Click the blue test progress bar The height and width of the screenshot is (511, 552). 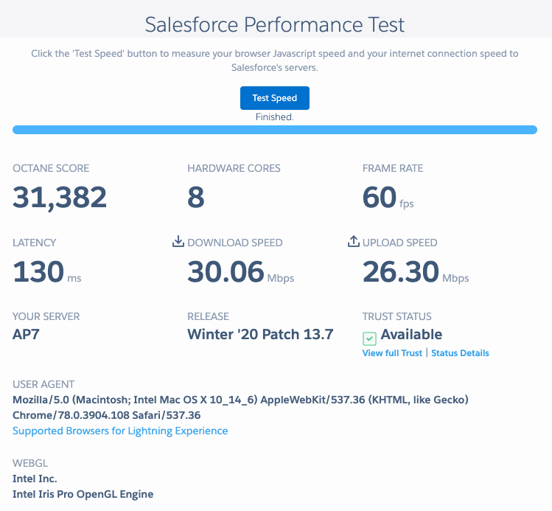(275, 130)
